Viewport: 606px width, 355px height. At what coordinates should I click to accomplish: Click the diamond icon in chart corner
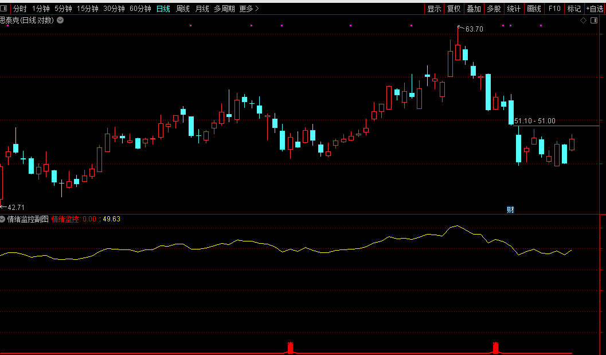(583, 21)
